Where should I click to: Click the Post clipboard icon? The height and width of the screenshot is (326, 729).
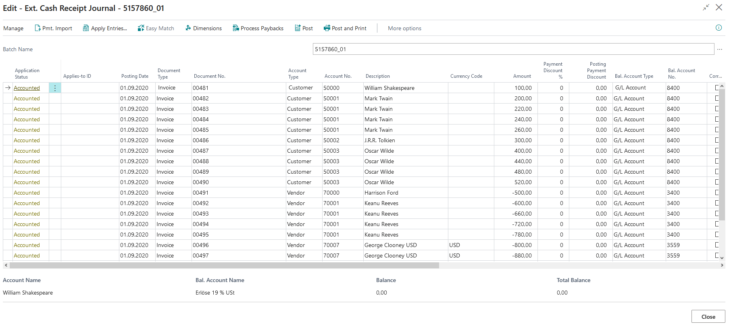(298, 28)
